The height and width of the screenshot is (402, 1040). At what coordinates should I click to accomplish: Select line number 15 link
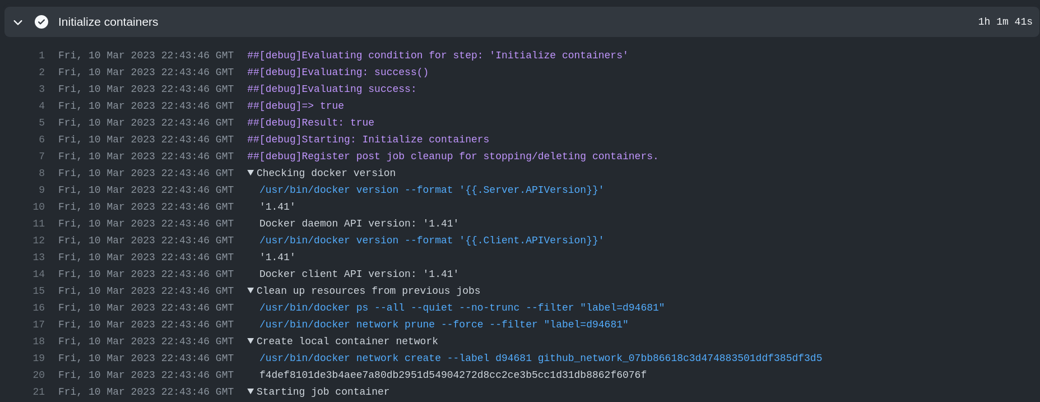click(x=39, y=291)
